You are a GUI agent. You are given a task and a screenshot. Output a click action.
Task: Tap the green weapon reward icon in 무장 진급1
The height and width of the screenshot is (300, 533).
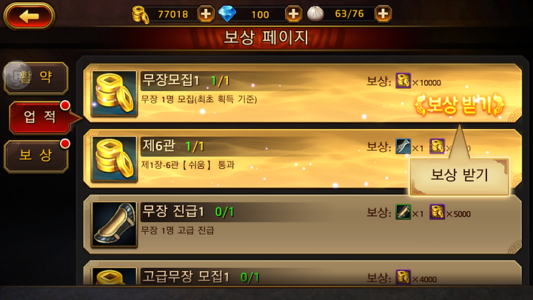pos(403,212)
